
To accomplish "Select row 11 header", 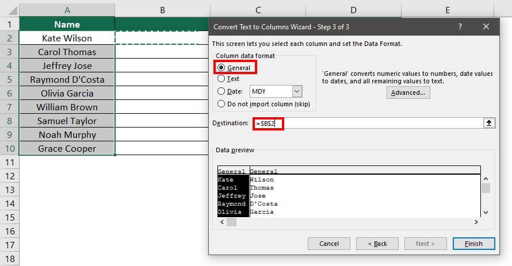I will 9,163.
